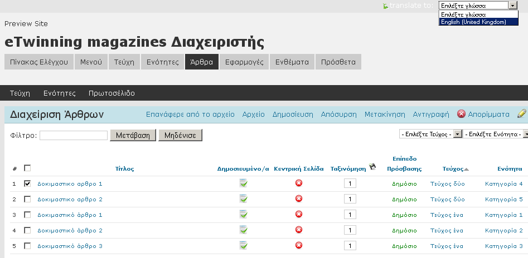Click the Φίλτρο text input field
Screen dimensions: 528x258
[74, 135]
